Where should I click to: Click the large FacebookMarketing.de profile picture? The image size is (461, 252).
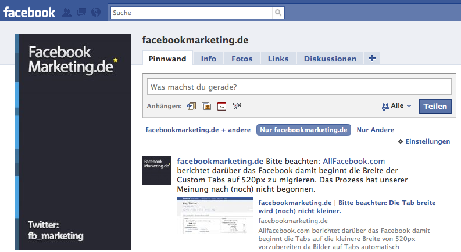tap(73, 142)
